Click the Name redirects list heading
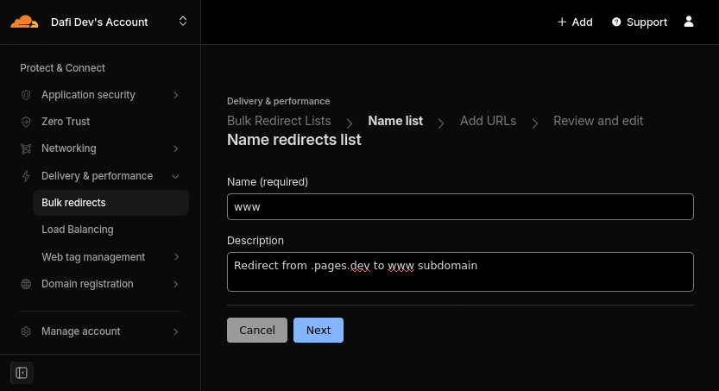Screen dimensions: 719x391 pos(294,140)
